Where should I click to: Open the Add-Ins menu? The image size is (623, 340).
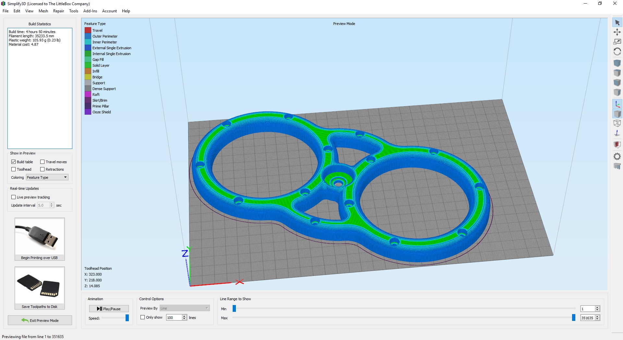(x=90, y=11)
